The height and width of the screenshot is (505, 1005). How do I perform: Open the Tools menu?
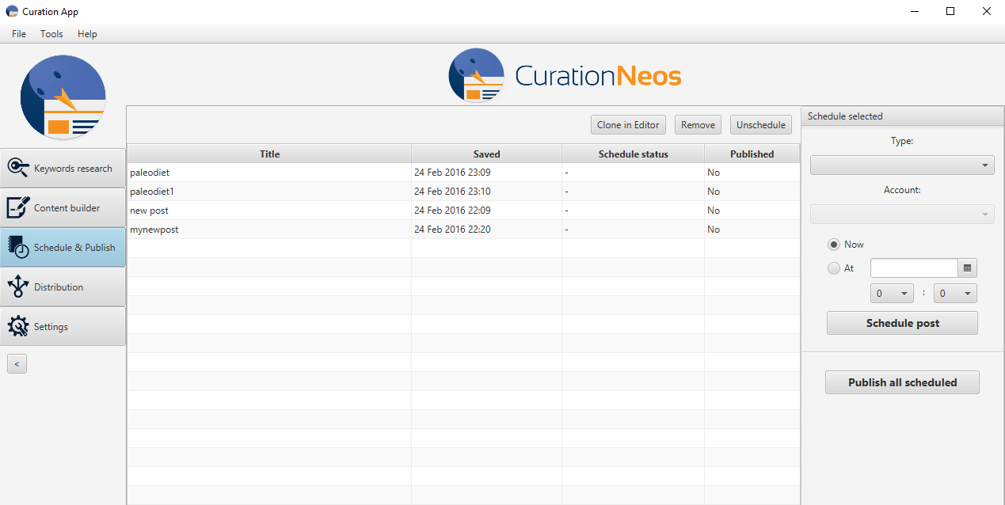51,34
